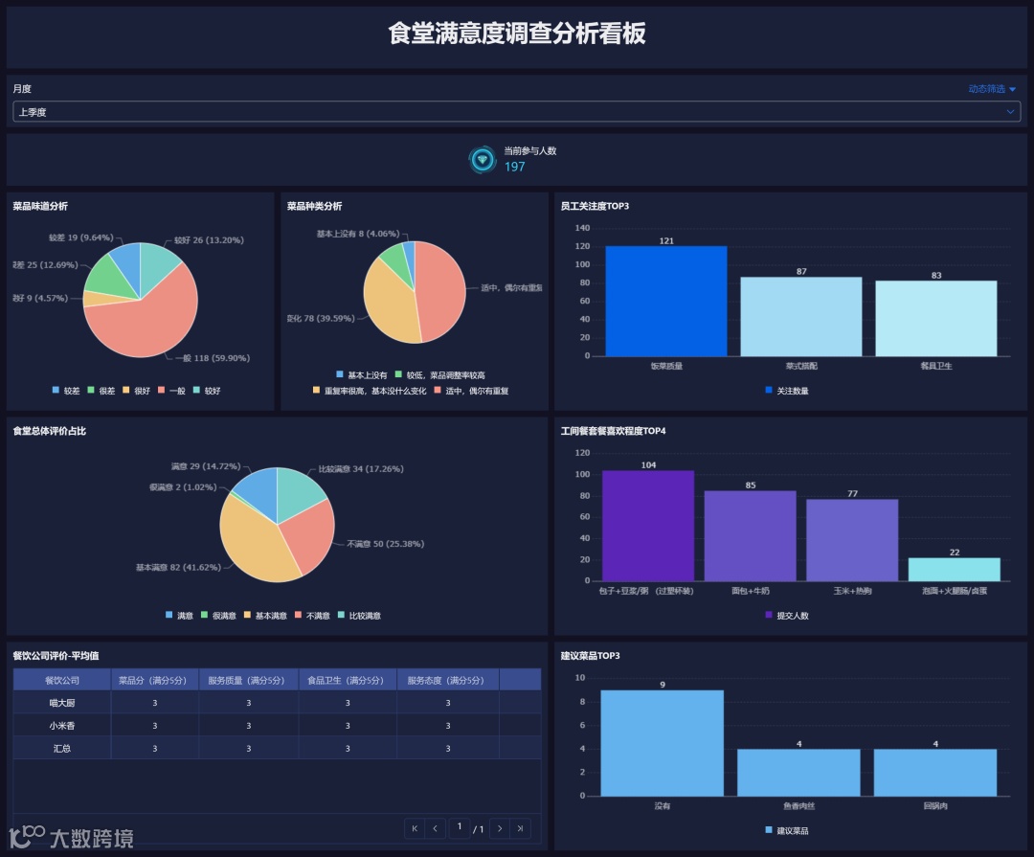Click the participant count value 197
This screenshot has height=857, width=1034.
pyautogui.click(x=515, y=167)
